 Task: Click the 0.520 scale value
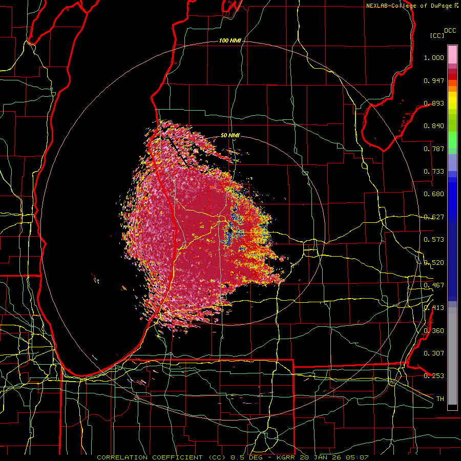click(x=434, y=263)
